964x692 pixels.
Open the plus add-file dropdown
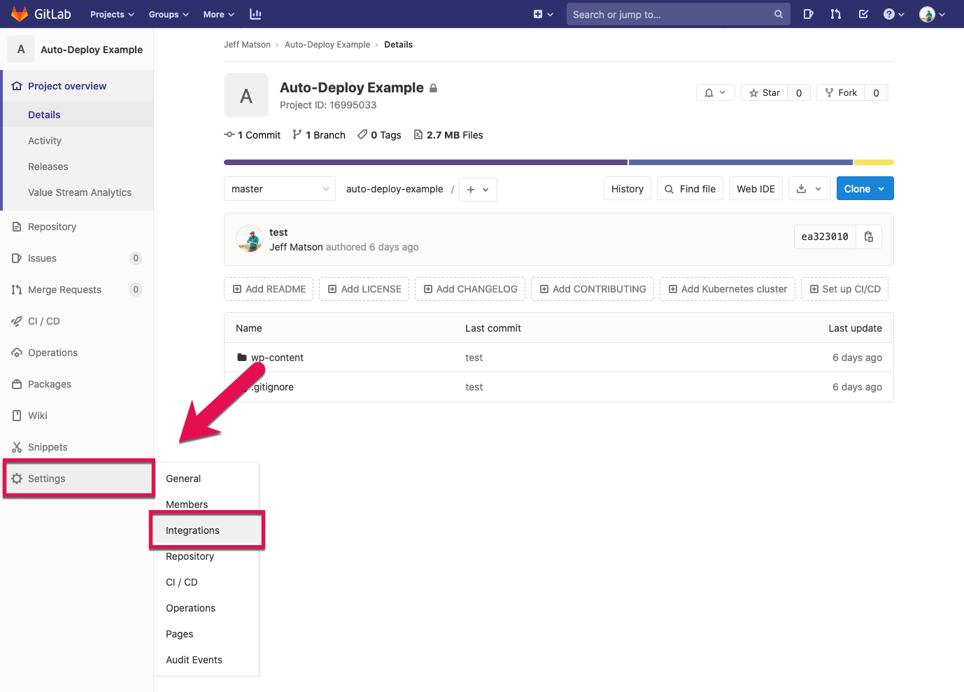[478, 189]
